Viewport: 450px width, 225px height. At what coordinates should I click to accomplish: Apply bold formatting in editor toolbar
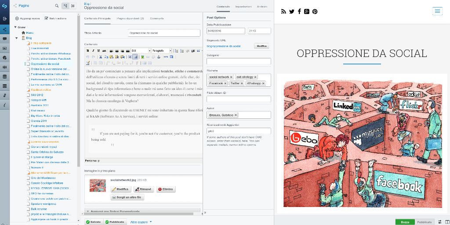pyautogui.click(x=88, y=51)
